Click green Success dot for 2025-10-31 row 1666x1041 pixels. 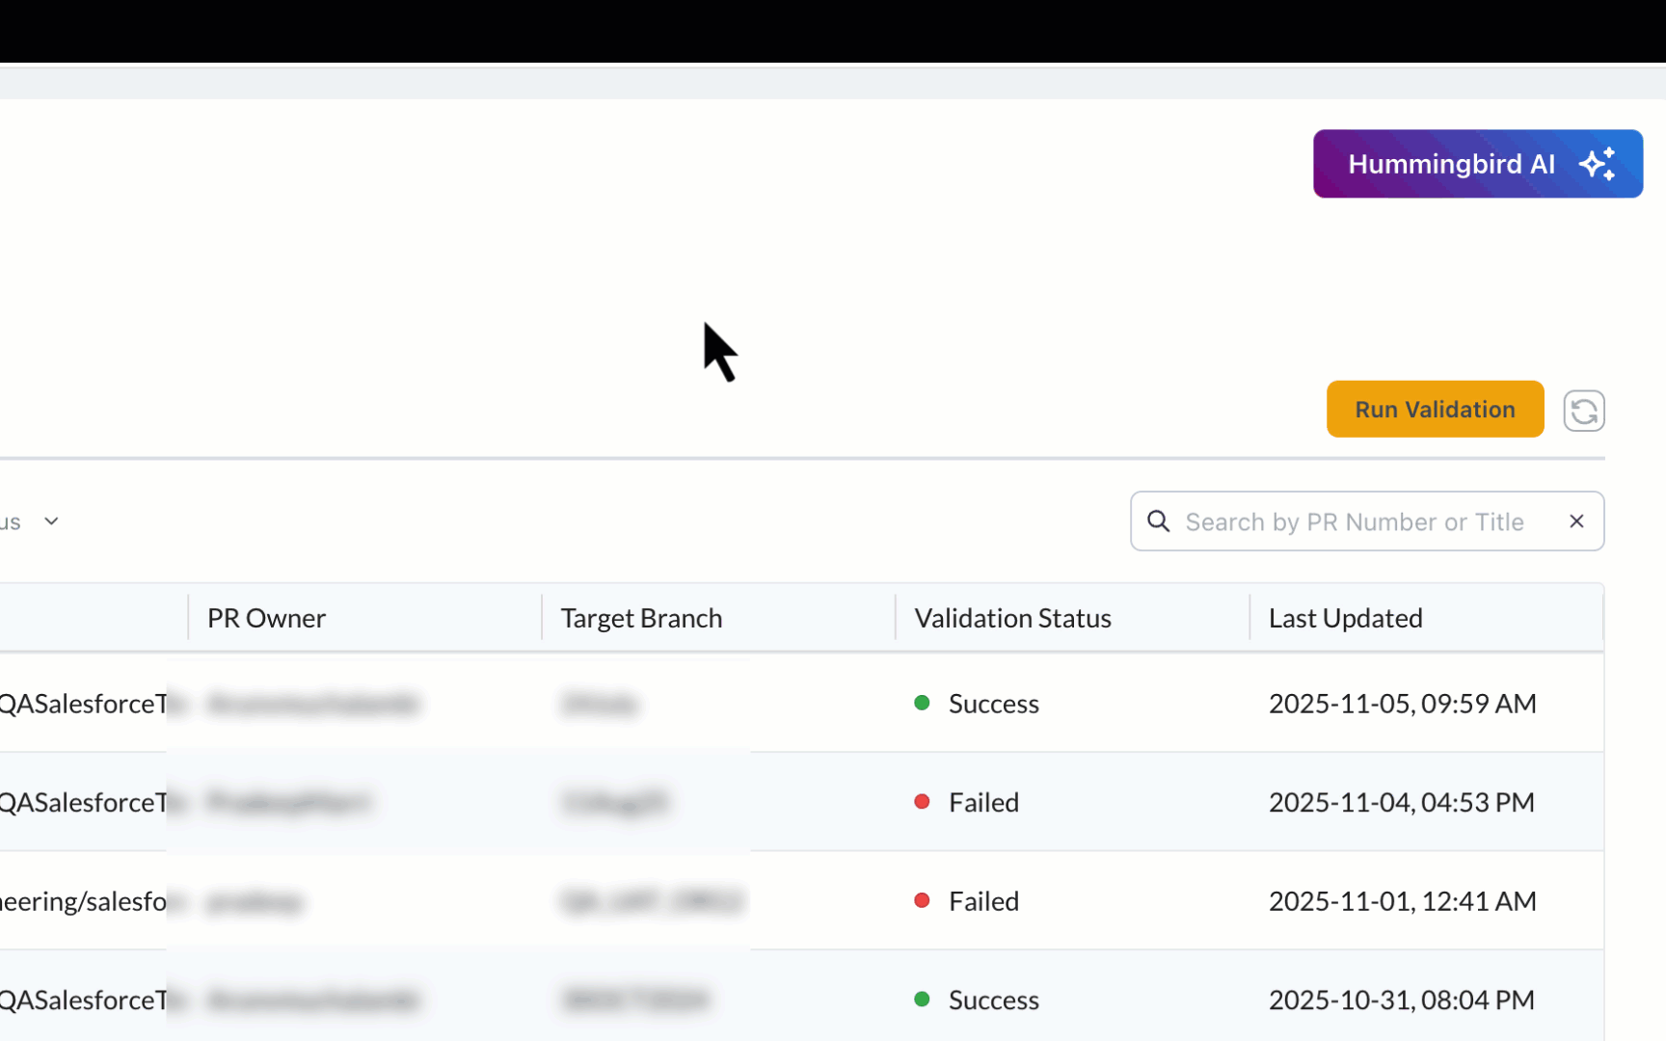(x=922, y=1000)
